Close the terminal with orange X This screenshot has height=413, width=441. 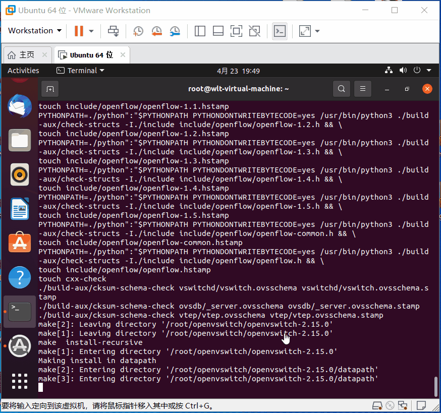click(427, 89)
